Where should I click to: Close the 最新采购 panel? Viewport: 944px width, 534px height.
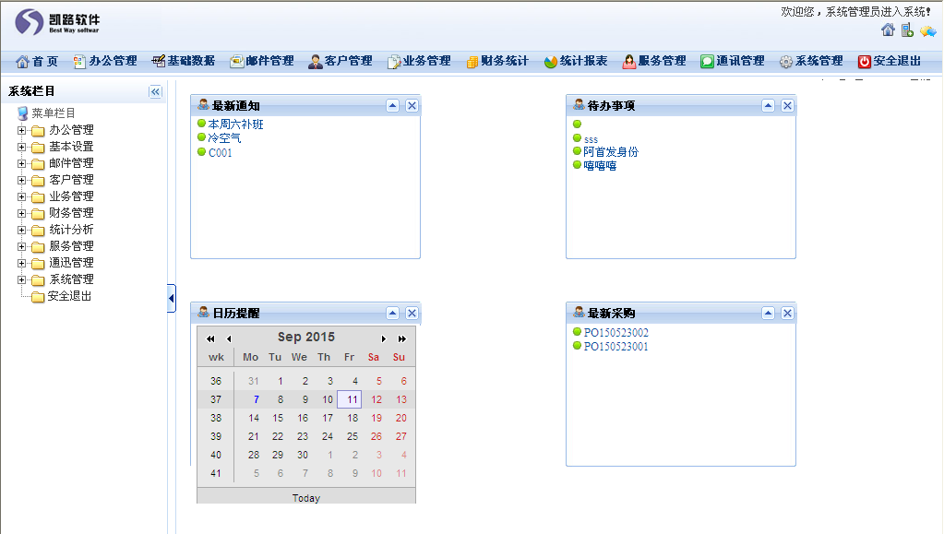787,313
